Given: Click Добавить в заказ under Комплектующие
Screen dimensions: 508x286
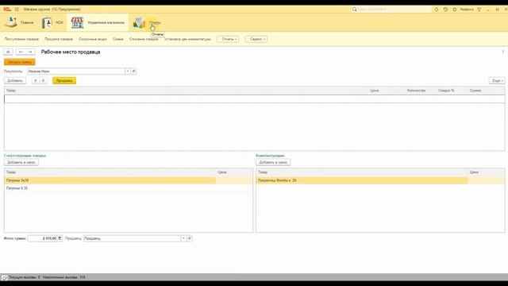Looking at the screenshot, I should (273, 162).
